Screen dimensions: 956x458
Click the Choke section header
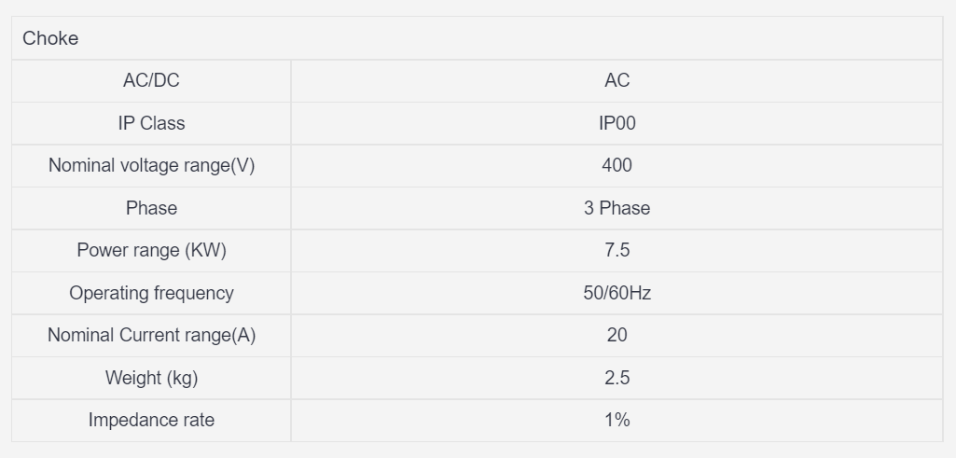(x=51, y=38)
